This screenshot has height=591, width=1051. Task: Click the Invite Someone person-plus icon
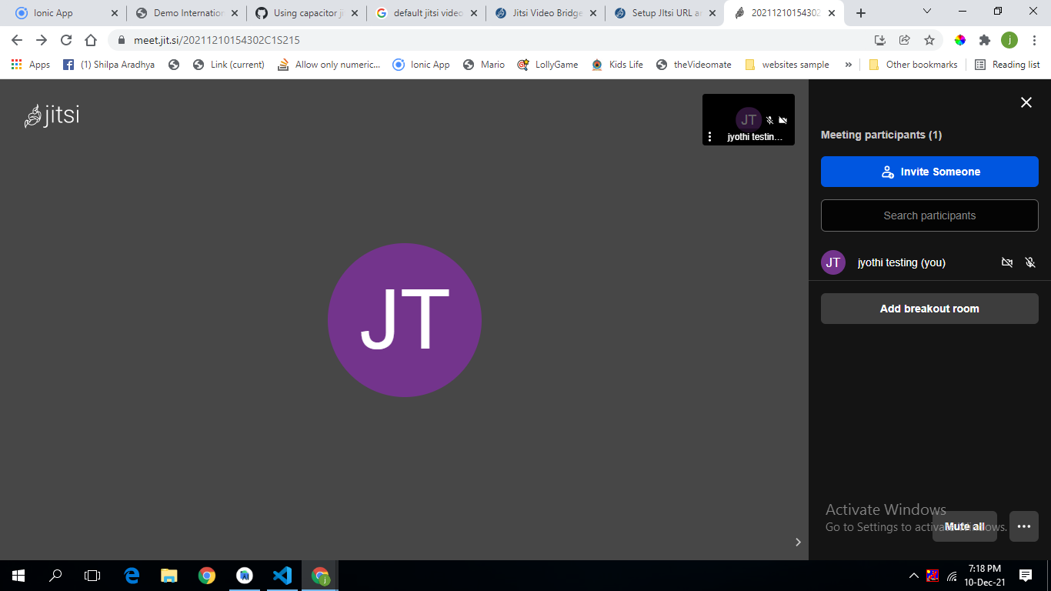(x=889, y=172)
